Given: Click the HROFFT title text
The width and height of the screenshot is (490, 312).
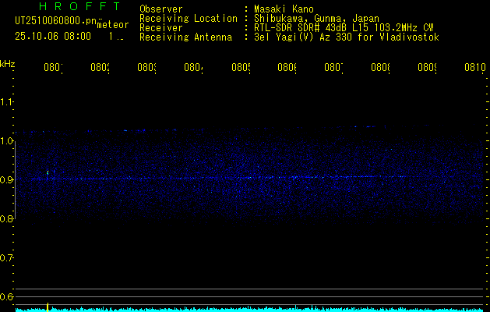Looking at the screenshot, I should 69,7.
